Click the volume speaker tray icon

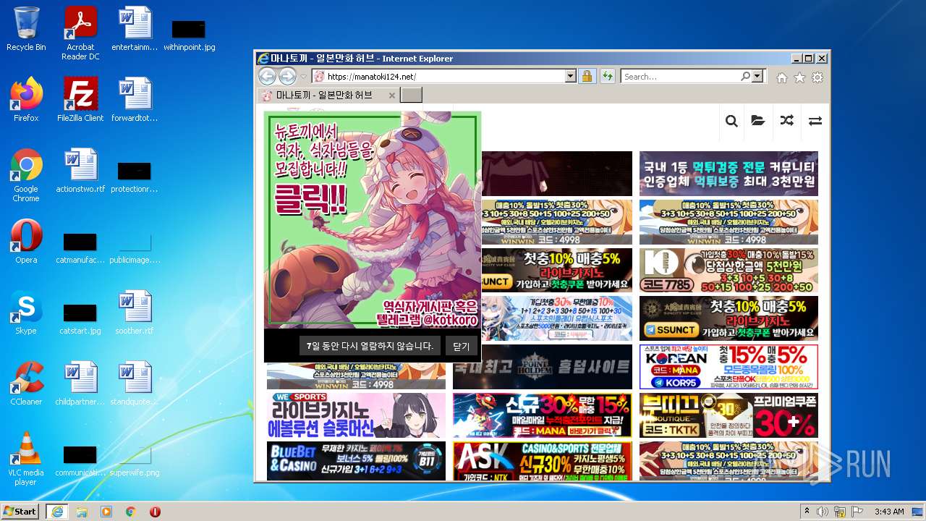823,511
